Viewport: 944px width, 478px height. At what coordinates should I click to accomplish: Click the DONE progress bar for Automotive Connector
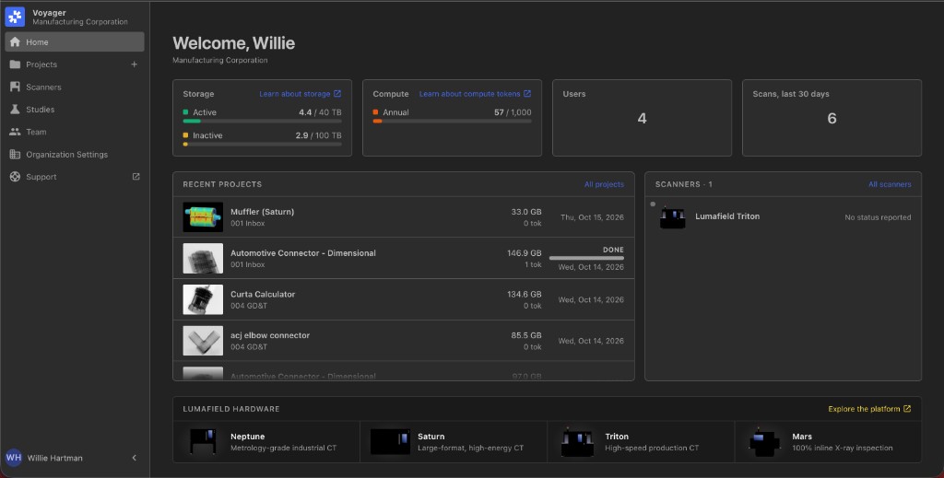click(x=586, y=258)
